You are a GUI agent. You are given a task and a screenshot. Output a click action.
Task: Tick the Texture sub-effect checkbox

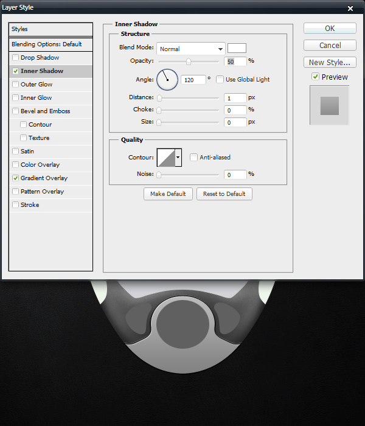click(x=23, y=138)
